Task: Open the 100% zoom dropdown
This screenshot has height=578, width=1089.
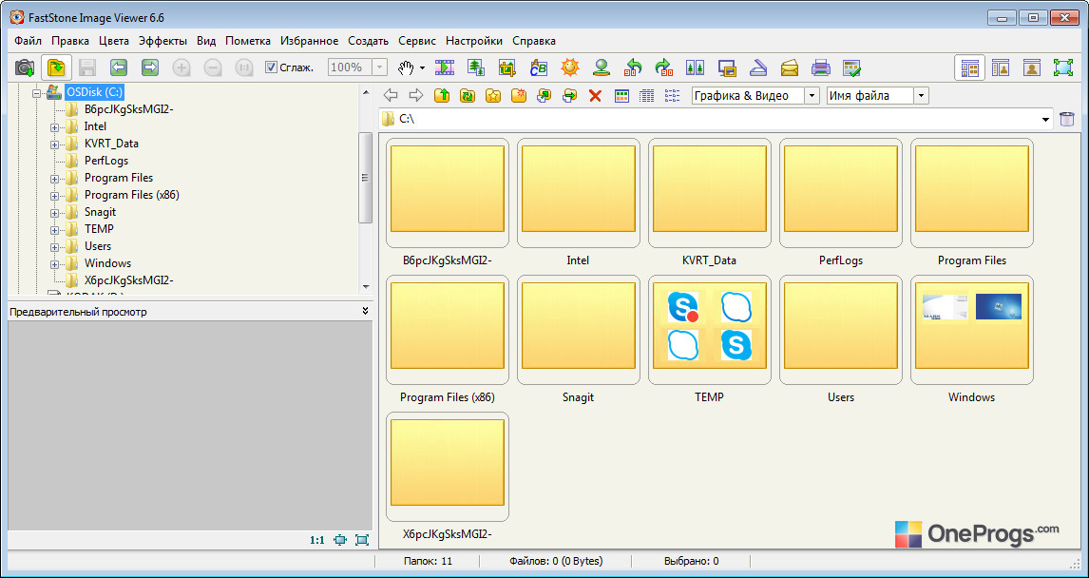Action: [x=379, y=67]
